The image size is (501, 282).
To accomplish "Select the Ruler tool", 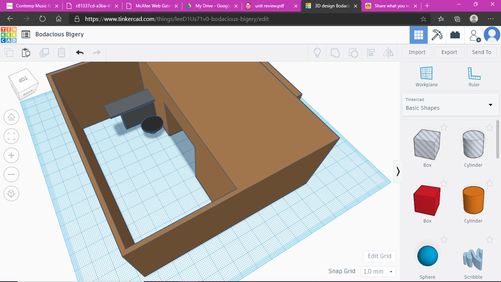I will pyautogui.click(x=474, y=77).
